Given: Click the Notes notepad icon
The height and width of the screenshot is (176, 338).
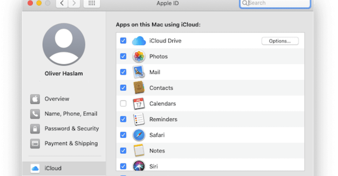Looking at the screenshot, I should click(139, 150).
